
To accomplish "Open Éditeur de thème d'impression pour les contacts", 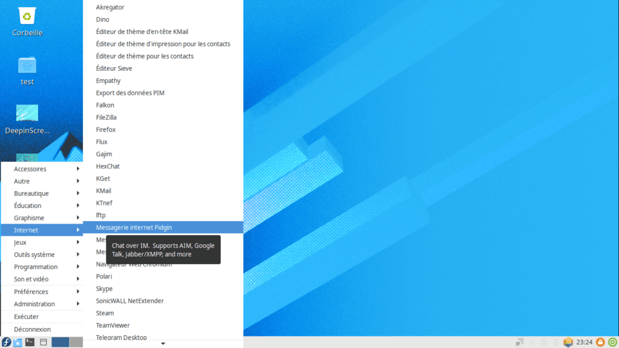I will [x=163, y=43].
